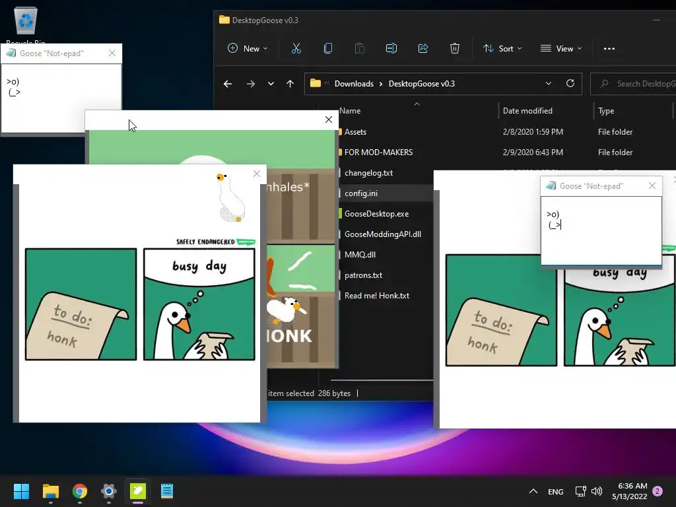676x507 pixels.
Task: Click the Paste clipboard icon in File Explorer
Action: click(360, 48)
